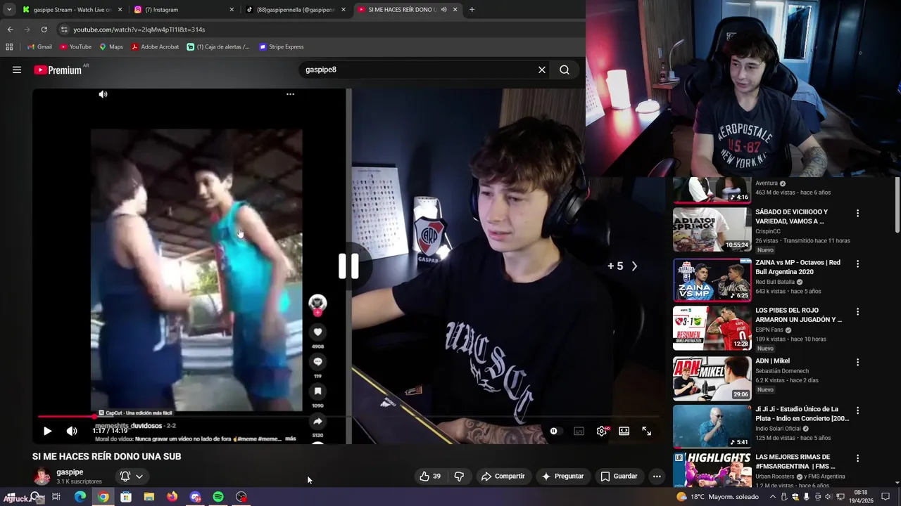
Task: Open Gmail bookmark
Action: 39,47
